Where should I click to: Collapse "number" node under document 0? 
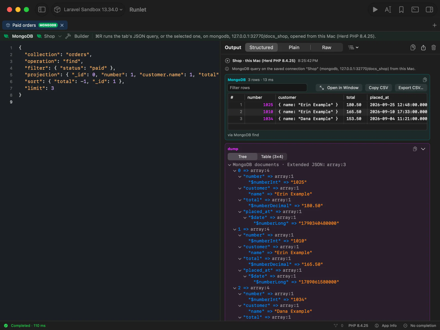click(240, 177)
